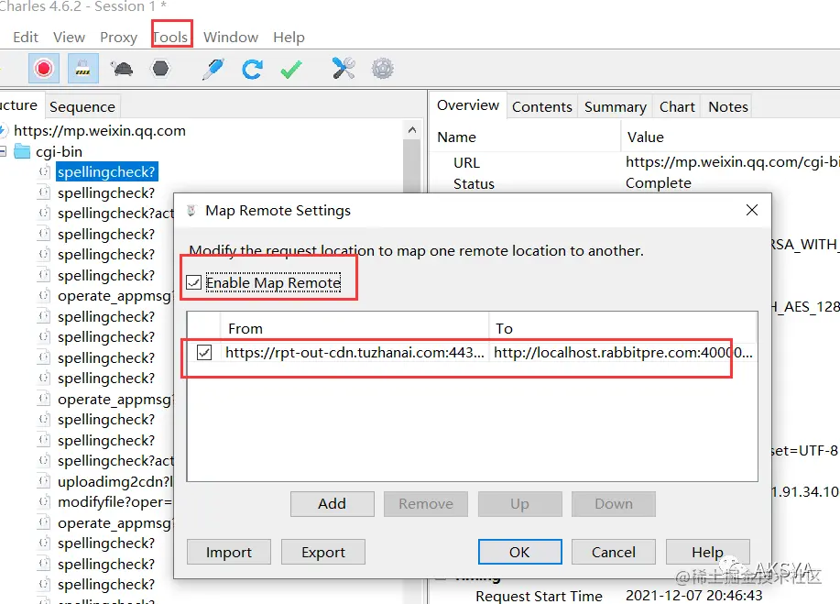Click the From column header

(x=355, y=328)
